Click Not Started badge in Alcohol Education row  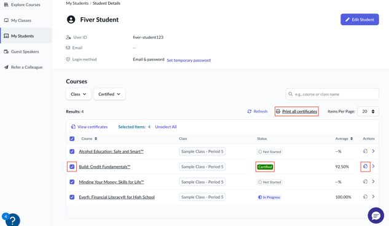(270, 151)
